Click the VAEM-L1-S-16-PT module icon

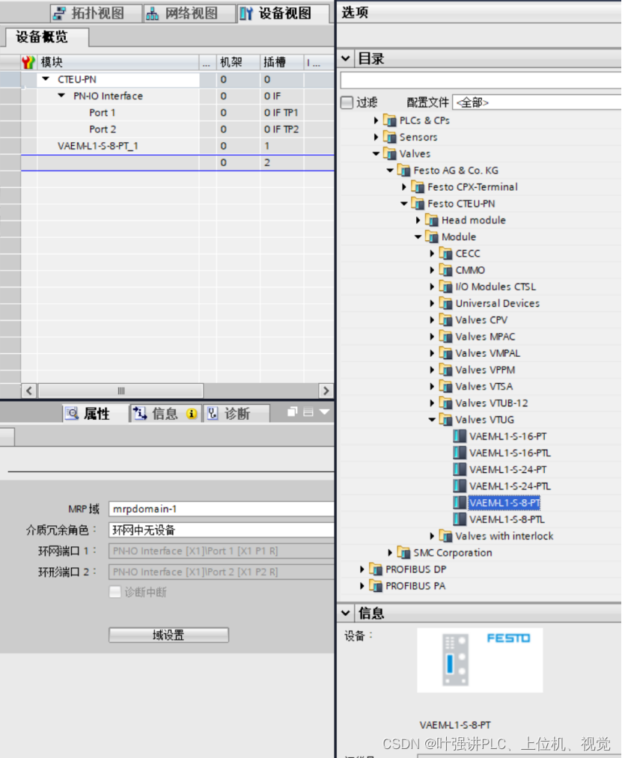click(460, 436)
